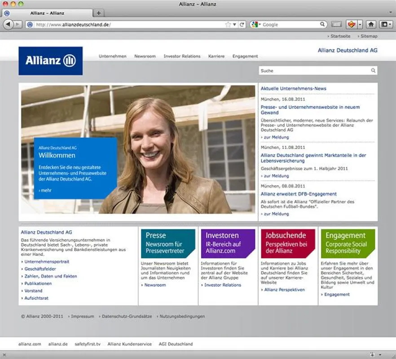396x359 pixels.
Task: Click the Allianz favicon on the tab
Action: tap(7, 13)
